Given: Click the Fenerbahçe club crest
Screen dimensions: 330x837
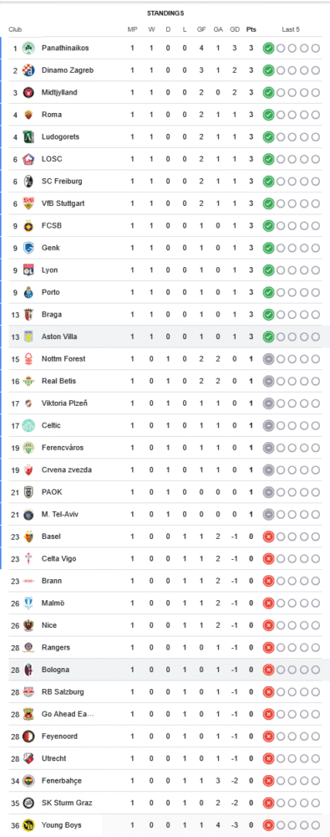Looking at the screenshot, I should point(28,781).
